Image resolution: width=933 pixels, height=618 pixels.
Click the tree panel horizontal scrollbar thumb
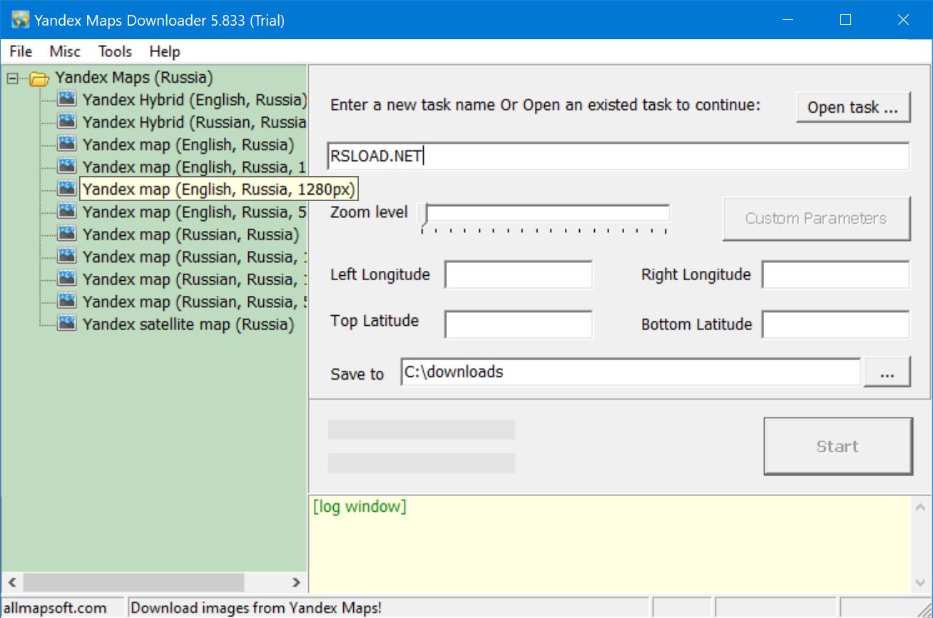[133, 582]
